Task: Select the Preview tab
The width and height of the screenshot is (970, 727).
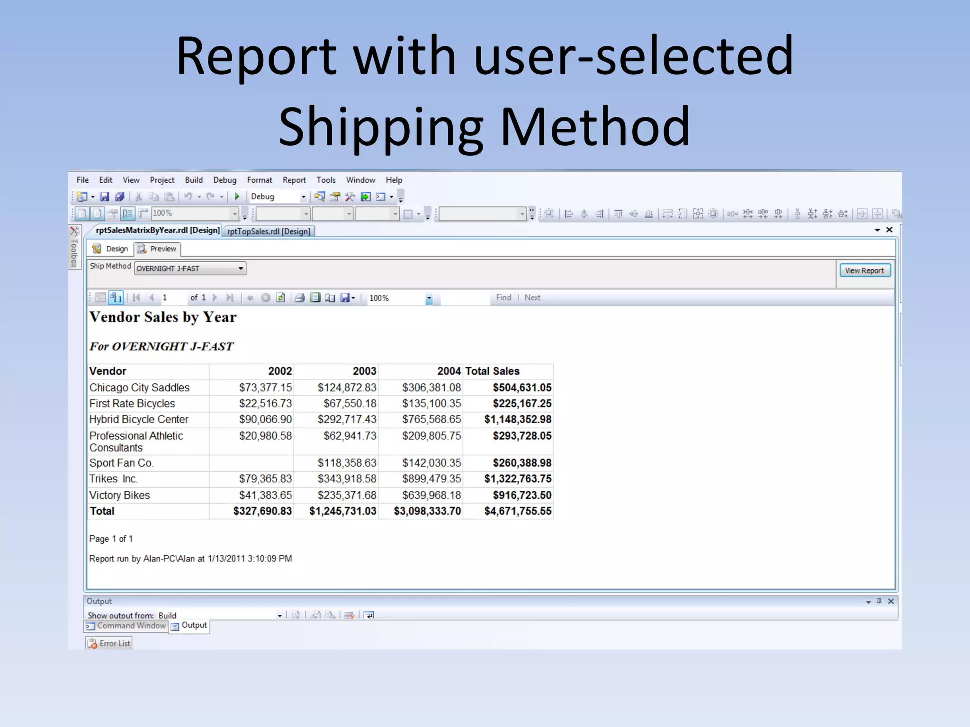Action: (157, 248)
